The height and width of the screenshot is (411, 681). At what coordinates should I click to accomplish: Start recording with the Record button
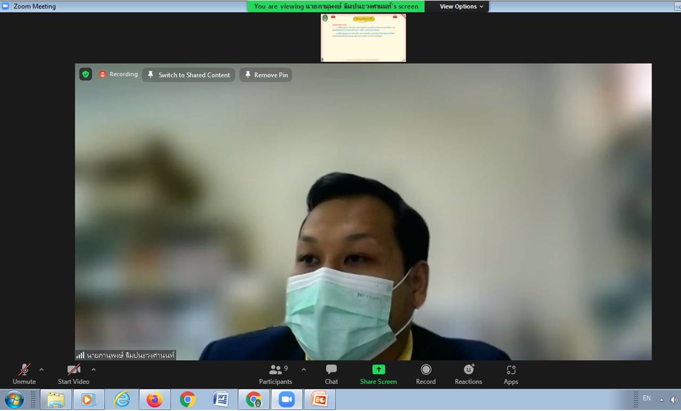pos(425,374)
